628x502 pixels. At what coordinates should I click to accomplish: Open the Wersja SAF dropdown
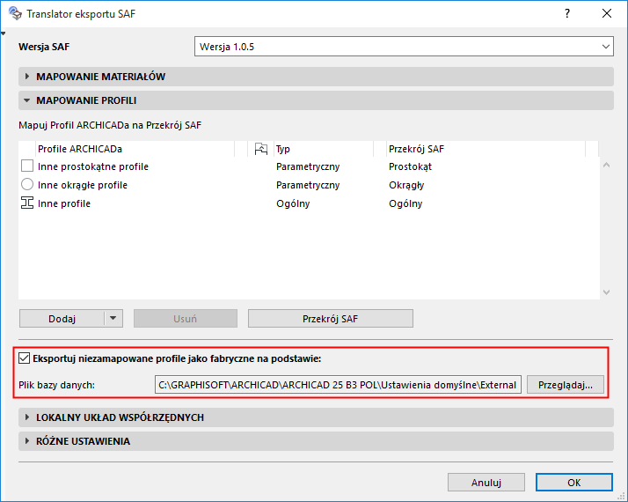tap(404, 47)
